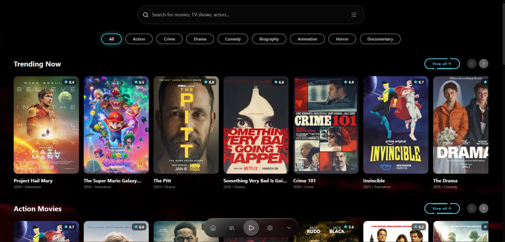Click the Play button in the dock
This screenshot has width=505, height=242.
[251, 228]
